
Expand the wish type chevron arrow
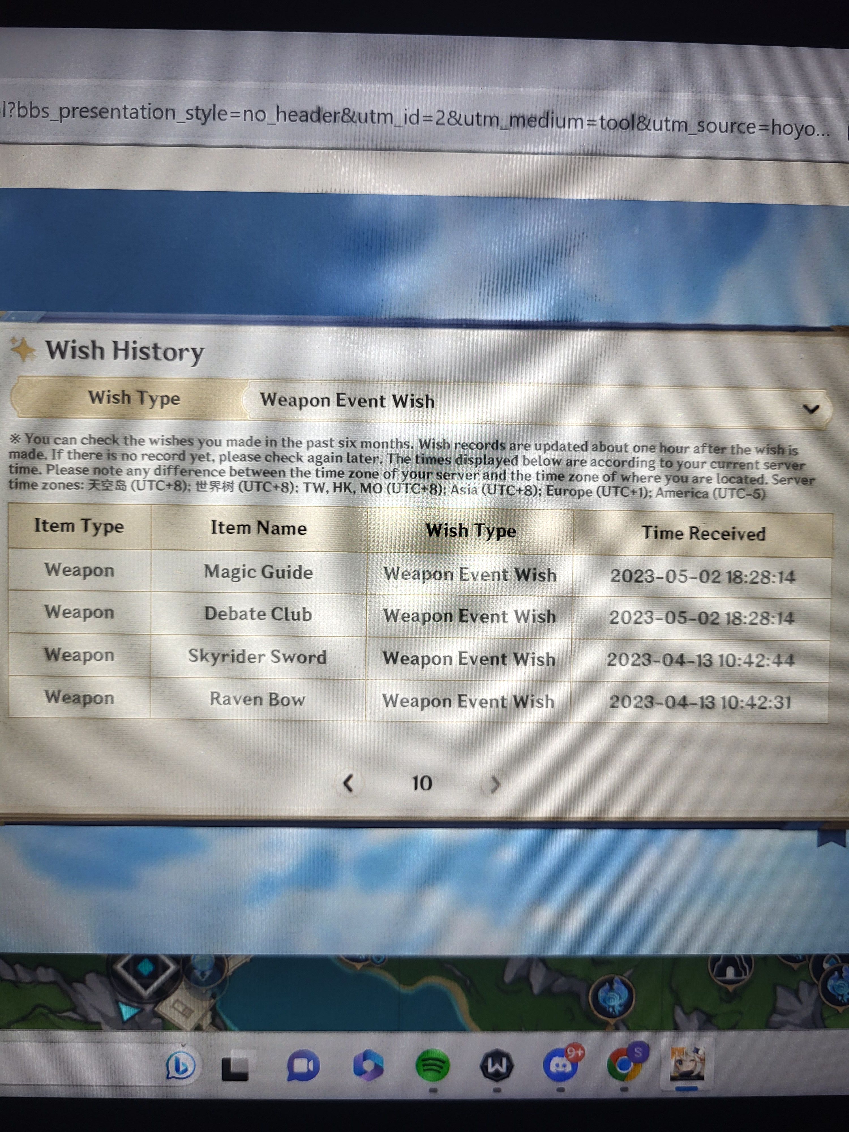(x=813, y=409)
